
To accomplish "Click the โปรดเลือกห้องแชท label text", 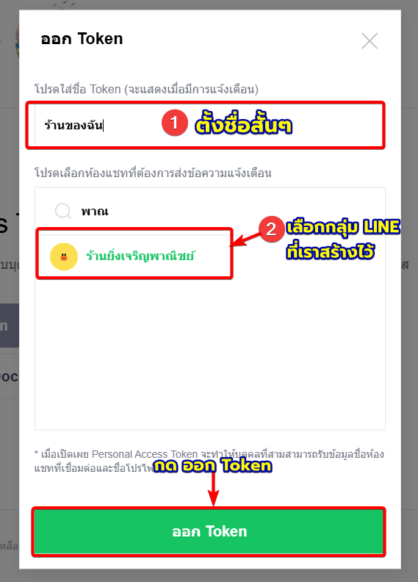I will click(153, 173).
